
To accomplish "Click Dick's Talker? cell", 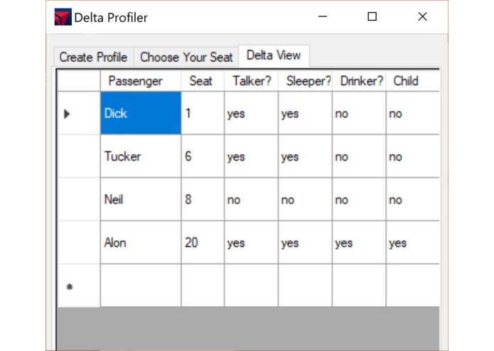I will [x=252, y=113].
